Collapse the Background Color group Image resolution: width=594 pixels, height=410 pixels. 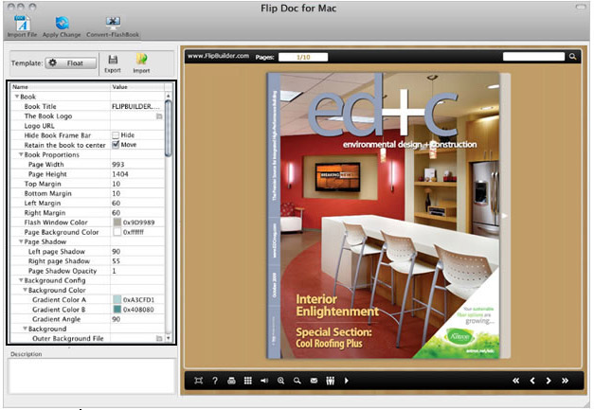[26, 290]
